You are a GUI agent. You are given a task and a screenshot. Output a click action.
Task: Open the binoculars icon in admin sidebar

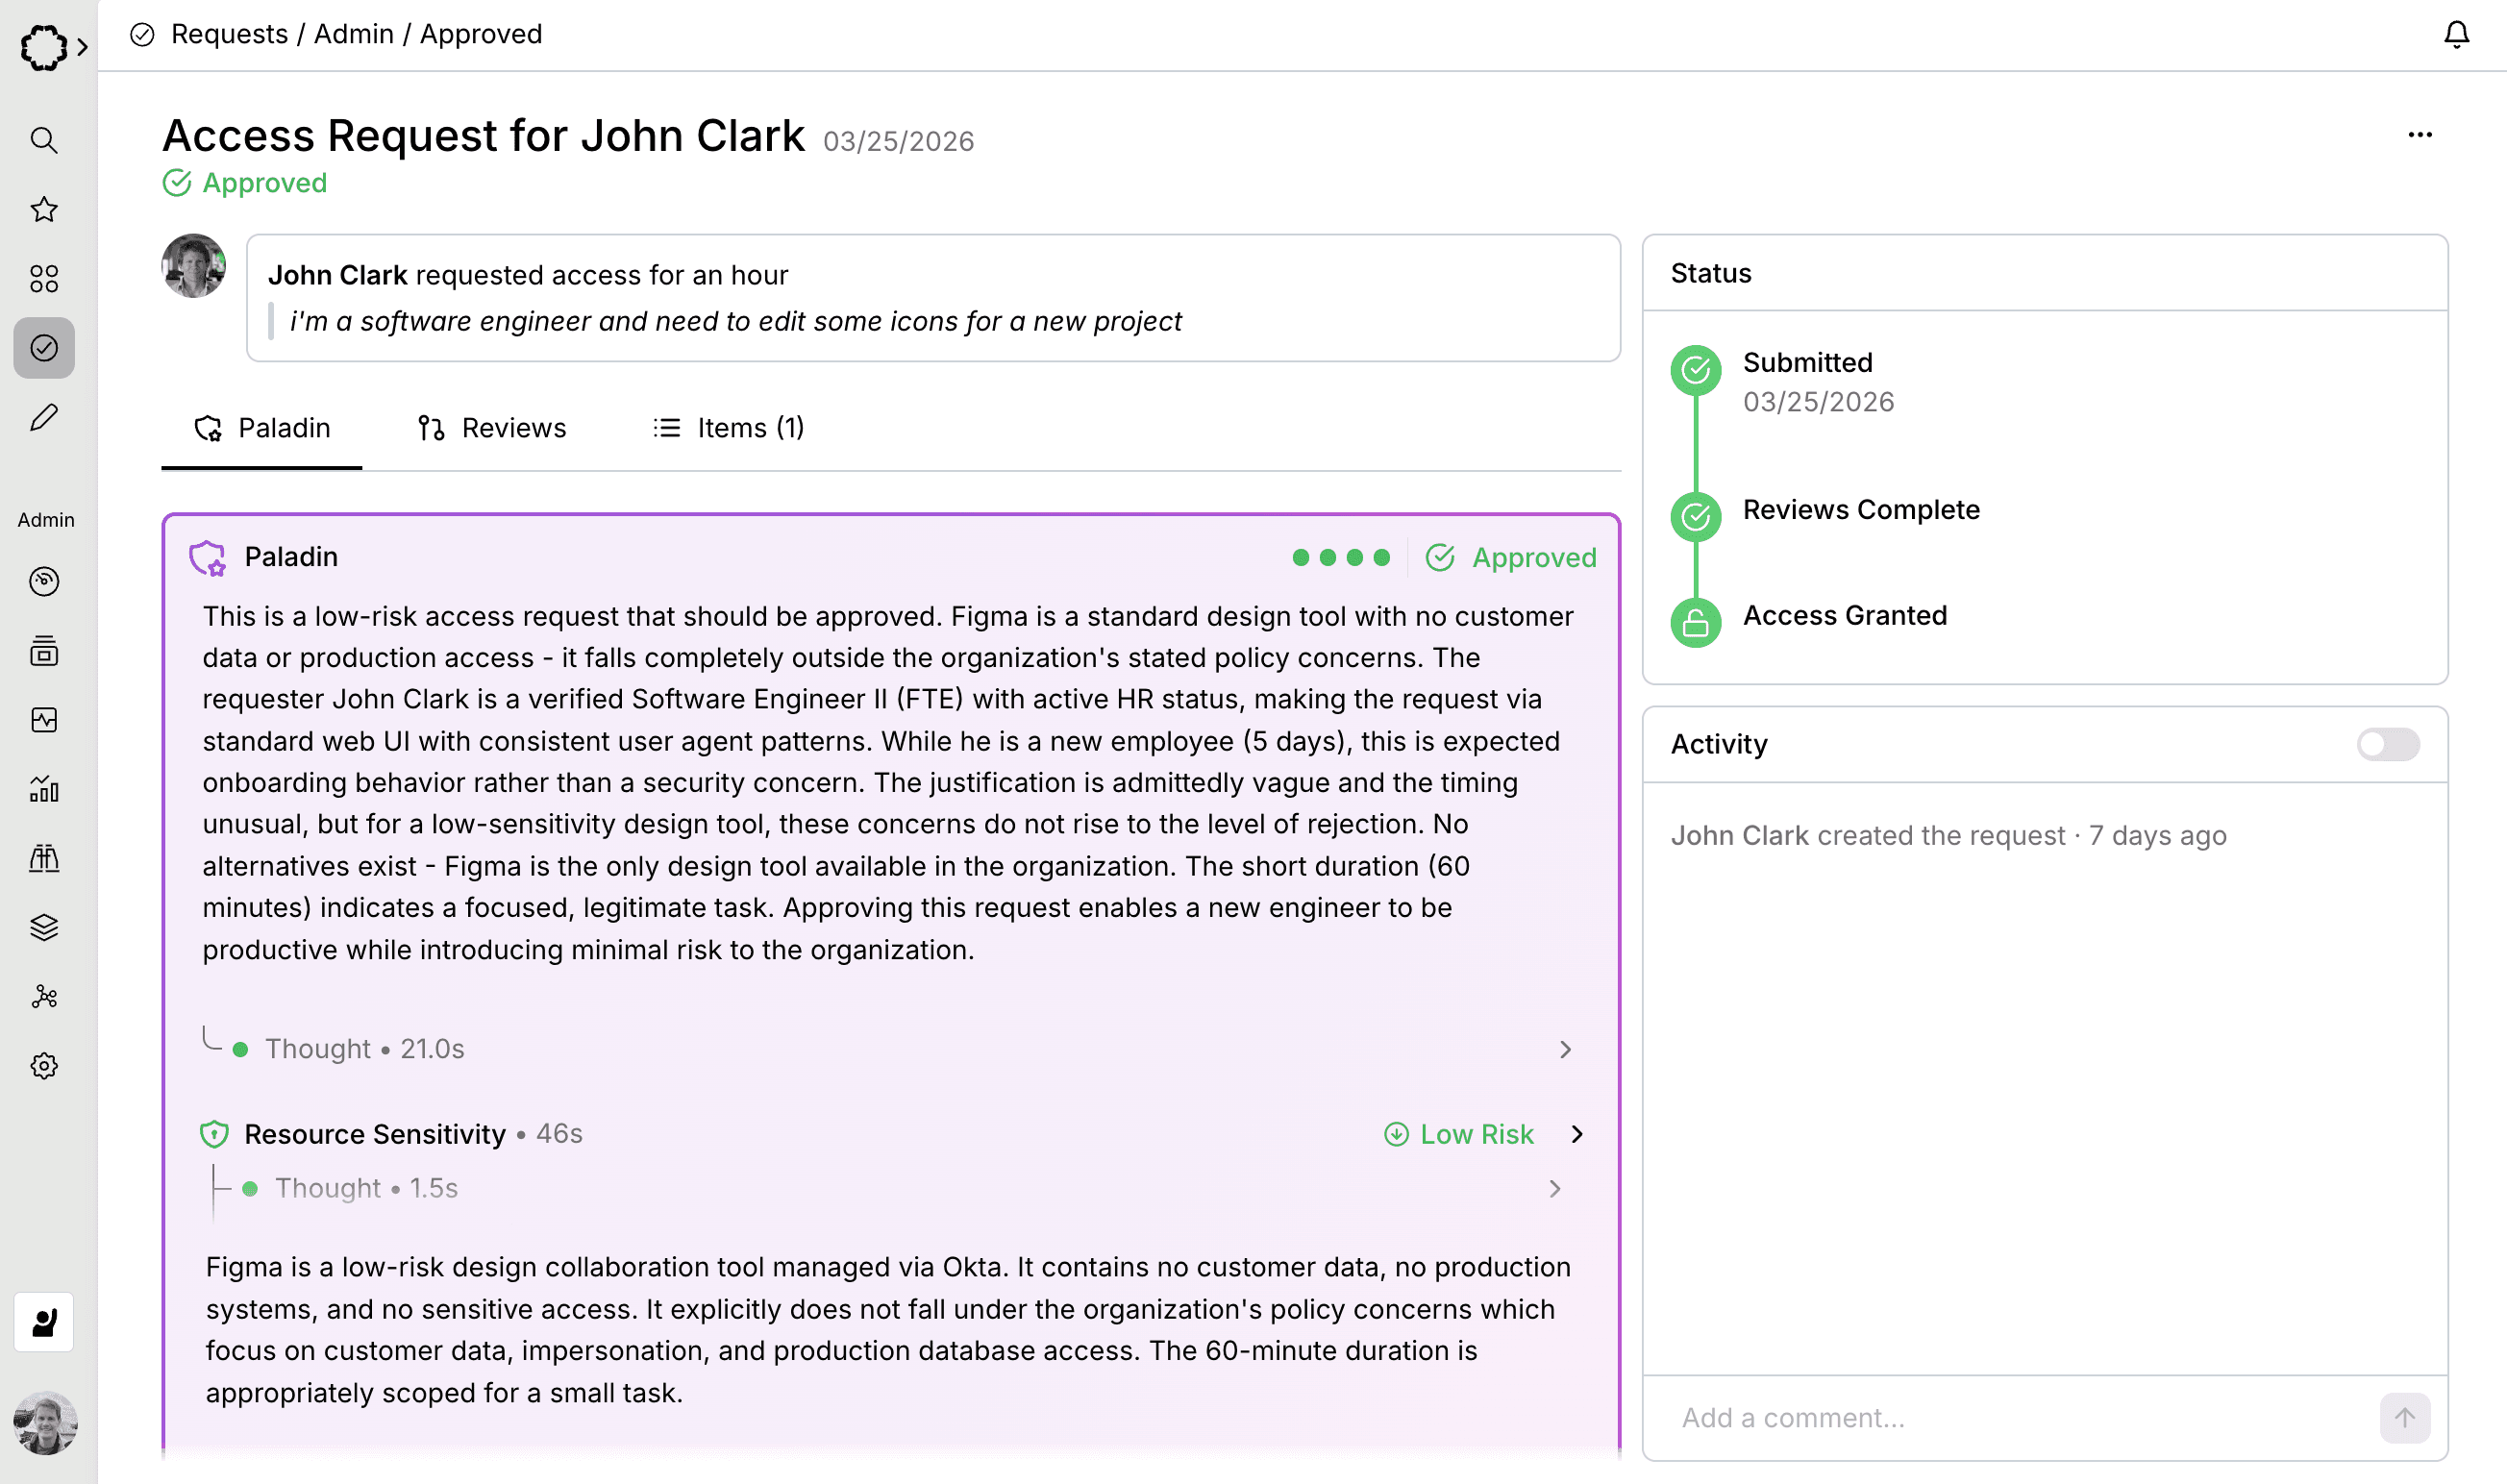click(x=44, y=859)
